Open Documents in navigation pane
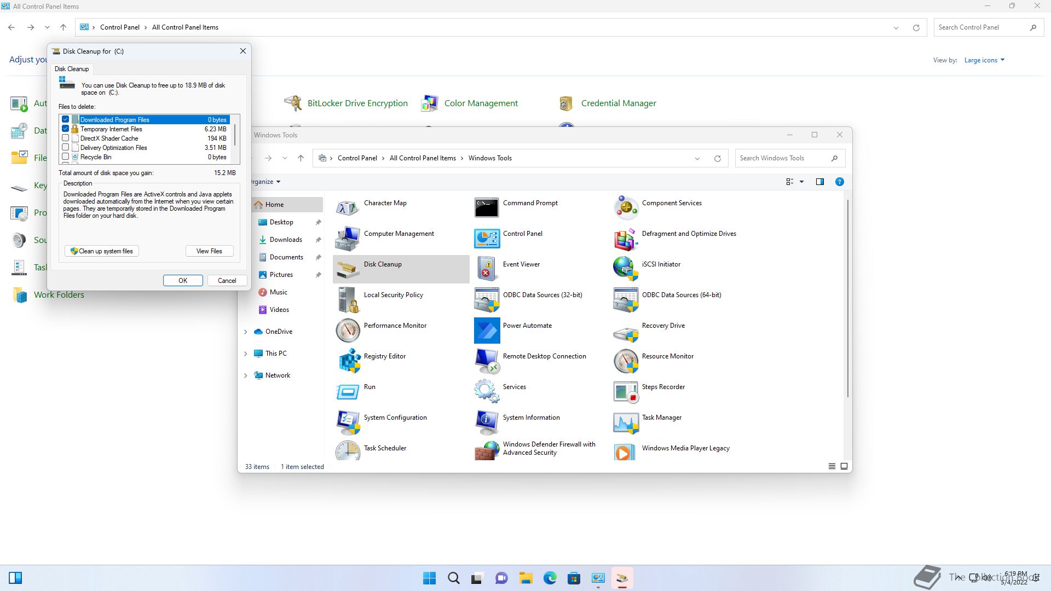 click(x=287, y=257)
